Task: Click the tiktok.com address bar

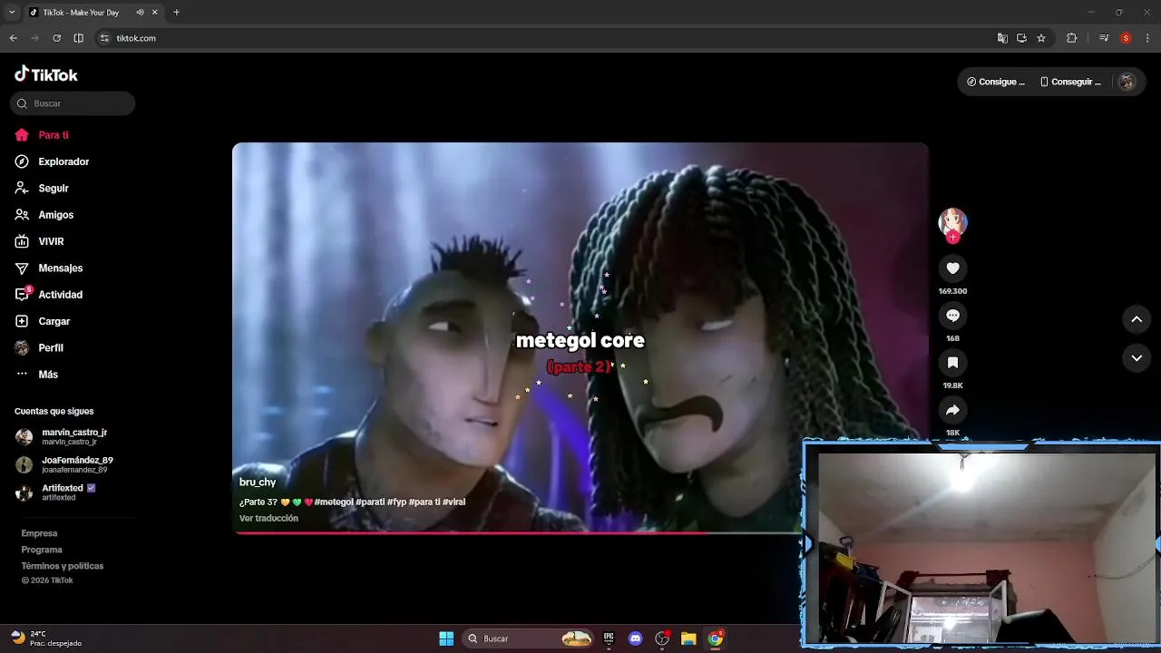Action: coord(544,38)
